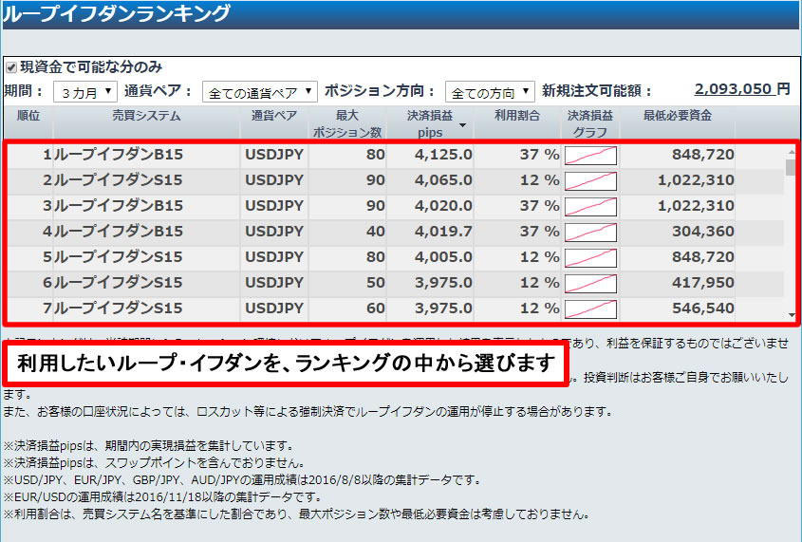802x542 pixels.
Task: Click the 4,005.0 pips value
Action: 443,256
